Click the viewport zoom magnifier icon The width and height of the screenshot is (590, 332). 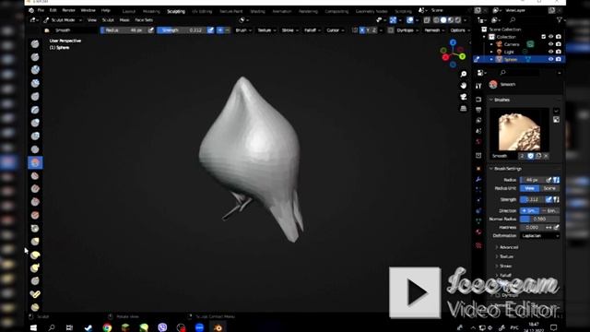[464, 74]
